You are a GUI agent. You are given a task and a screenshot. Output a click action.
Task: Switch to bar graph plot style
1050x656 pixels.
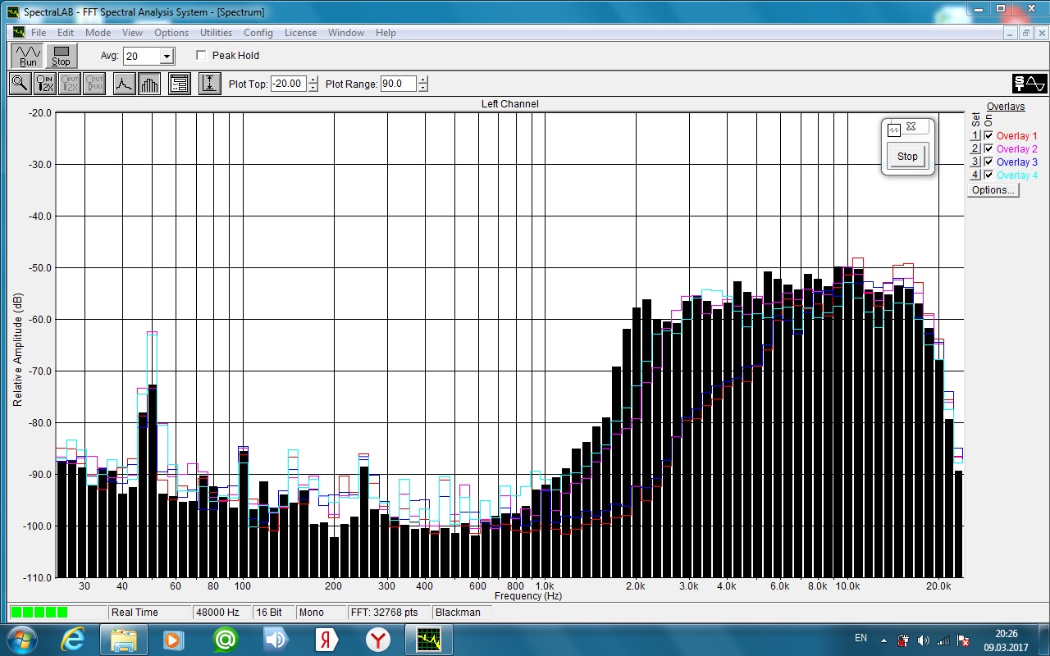(x=149, y=83)
